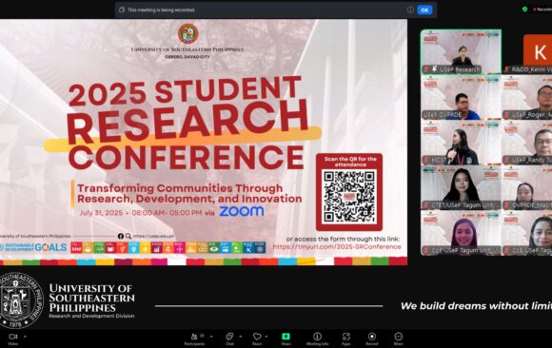The width and height of the screenshot is (552, 348).
Task: Select the USeP_Roger video tile
Action: point(527,97)
